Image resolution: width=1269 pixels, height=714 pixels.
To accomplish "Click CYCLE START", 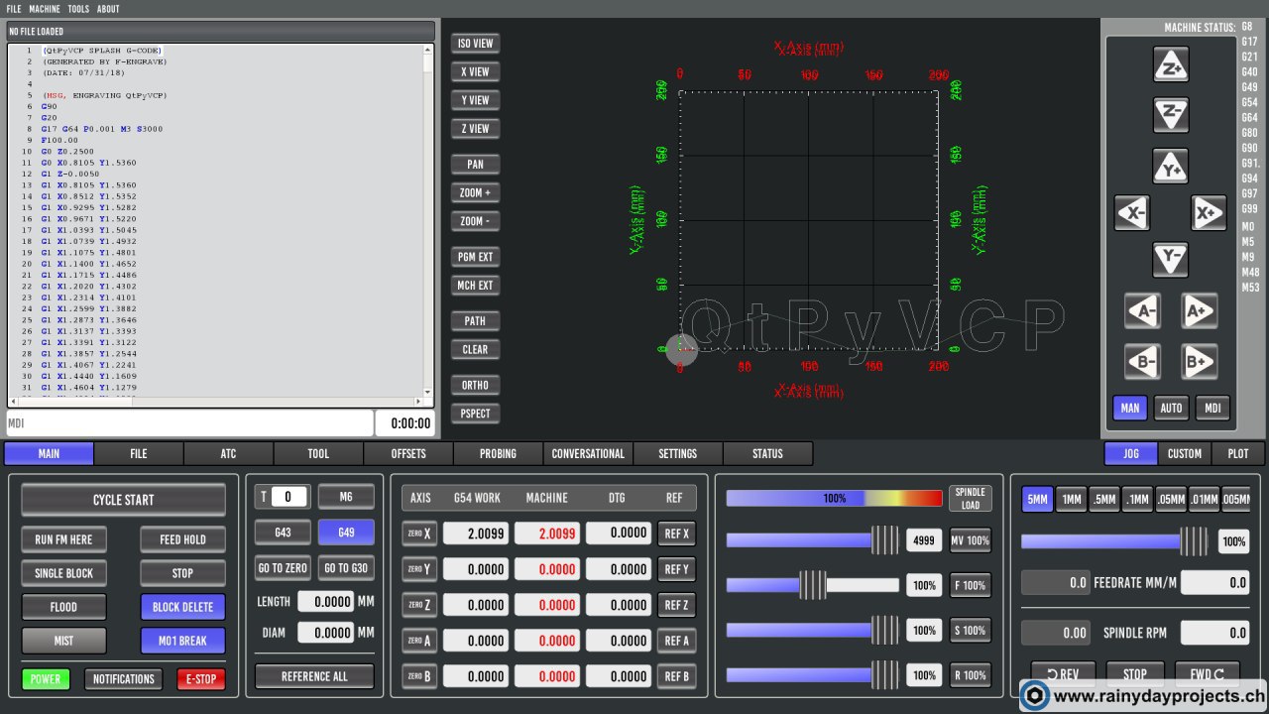I will click(x=124, y=500).
